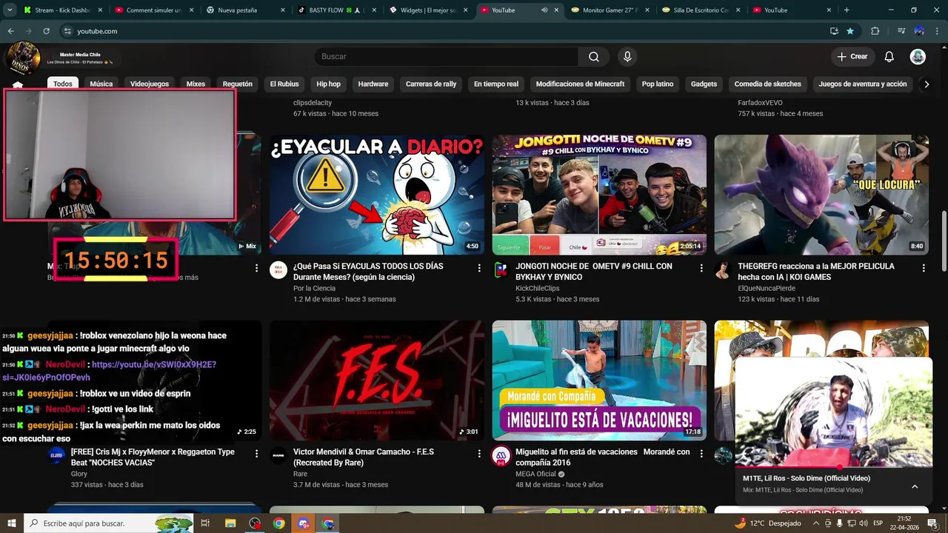Open YouTube notifications bell
This screenshot has height=533, width=948.
889,57
